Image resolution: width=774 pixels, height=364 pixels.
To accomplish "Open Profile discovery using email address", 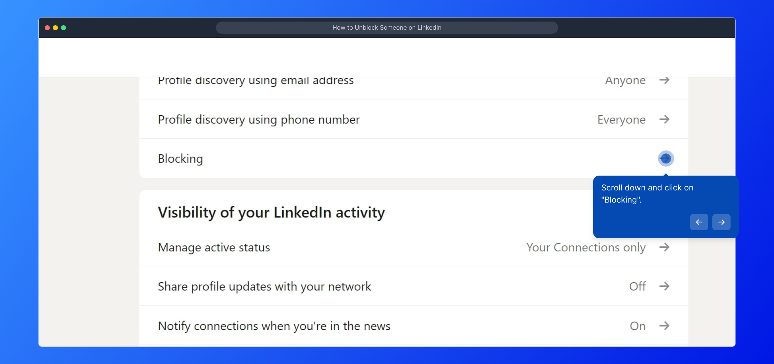I will pos(256,81).
